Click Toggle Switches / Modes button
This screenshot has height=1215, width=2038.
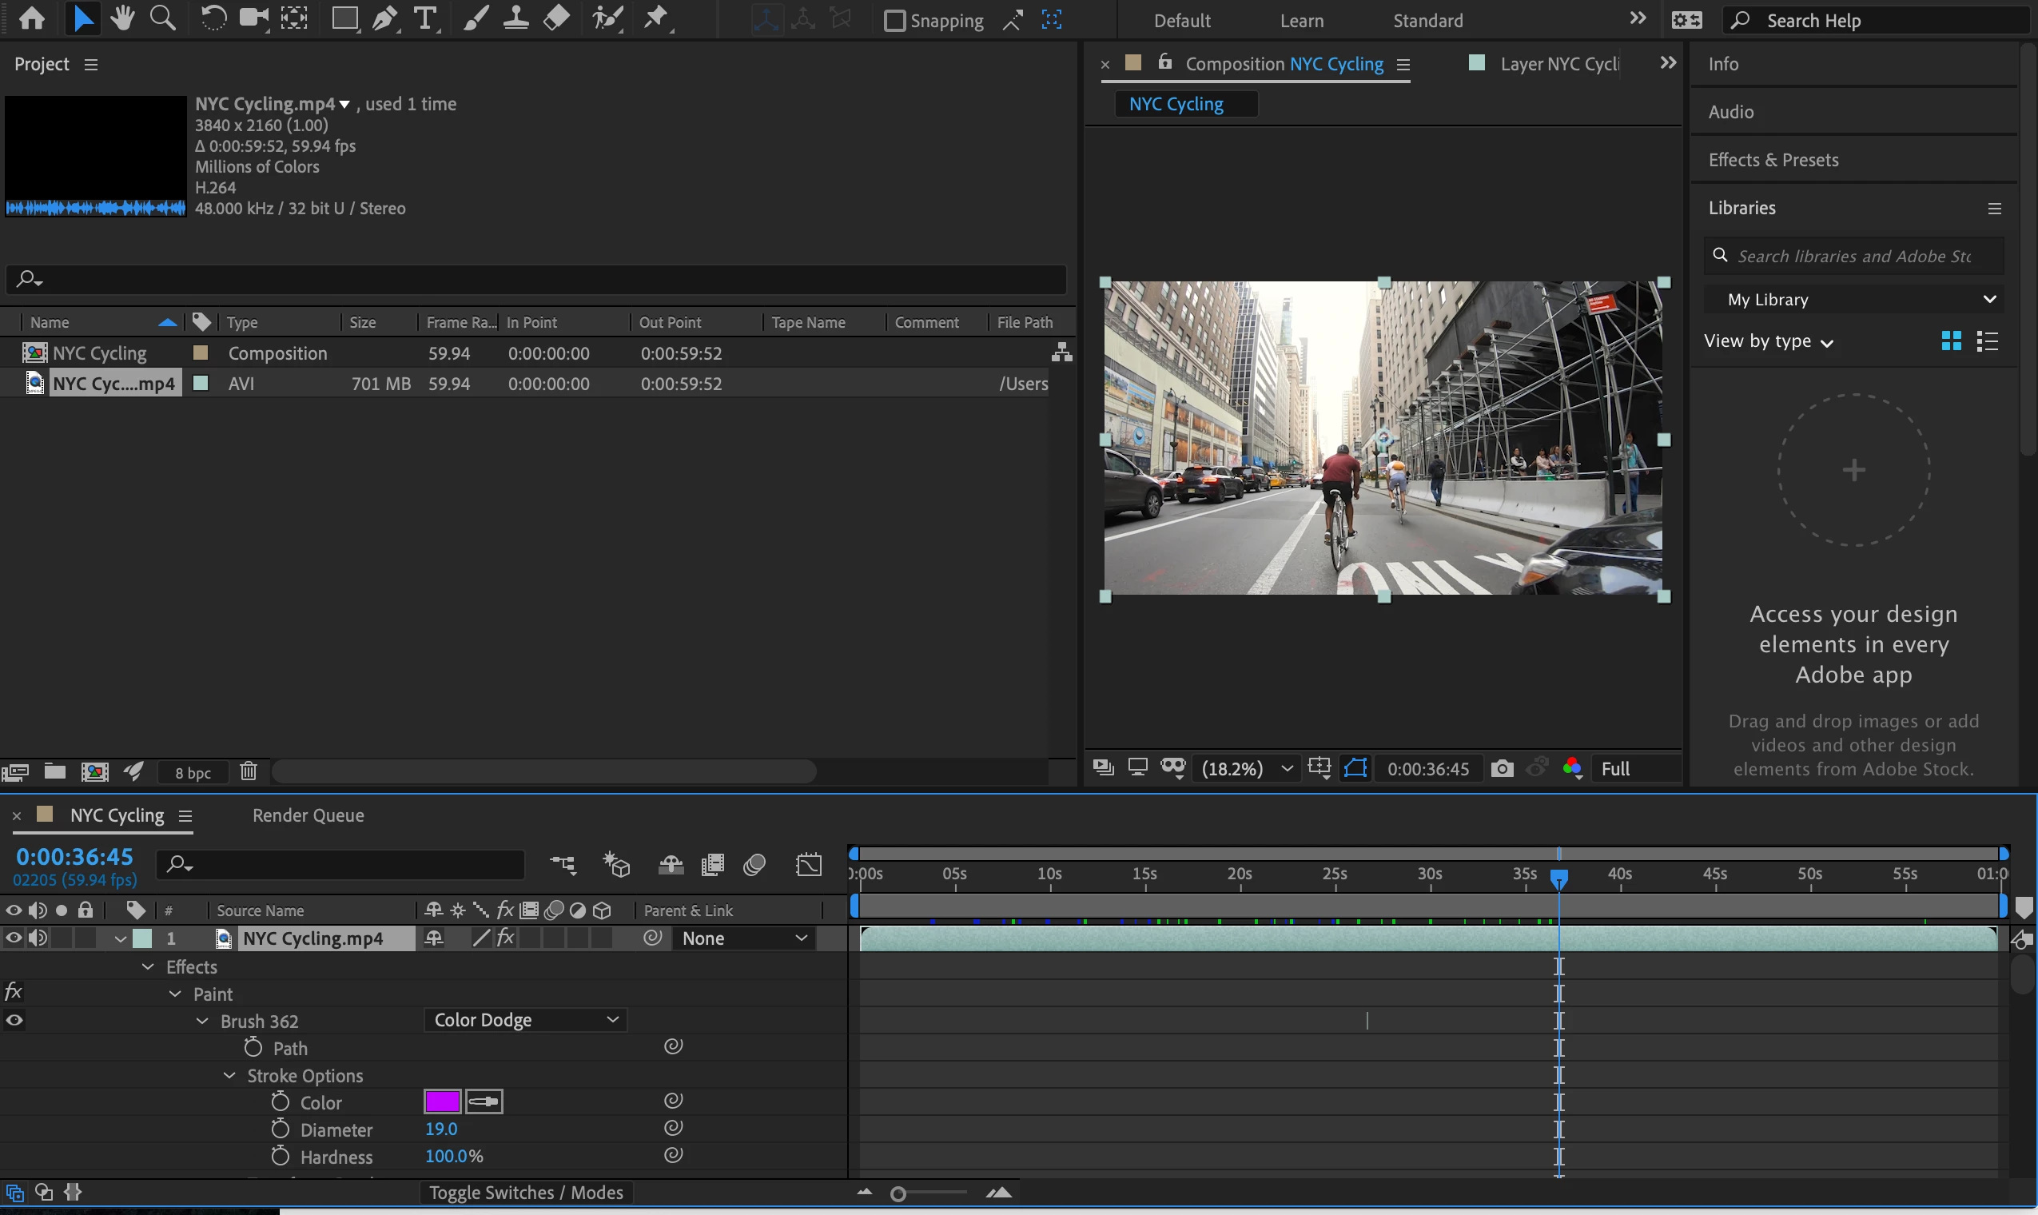pyautogui.click(x=526, y=1192)
